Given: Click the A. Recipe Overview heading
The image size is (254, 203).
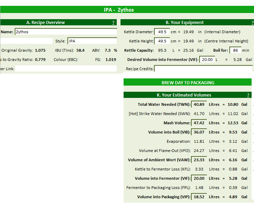Looking at the screenshot, I should [46, 22].
